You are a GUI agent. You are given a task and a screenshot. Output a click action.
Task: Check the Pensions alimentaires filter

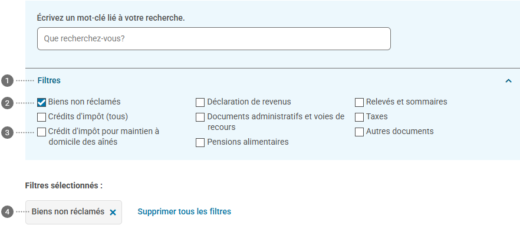pos(200,142)
